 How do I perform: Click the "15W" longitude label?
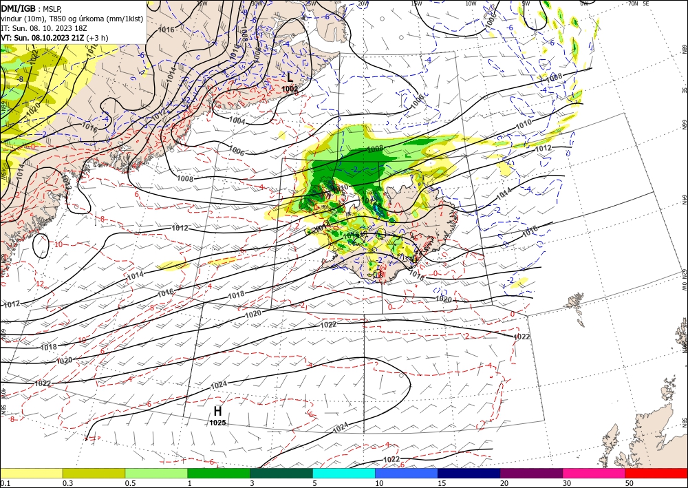point(416,3)
